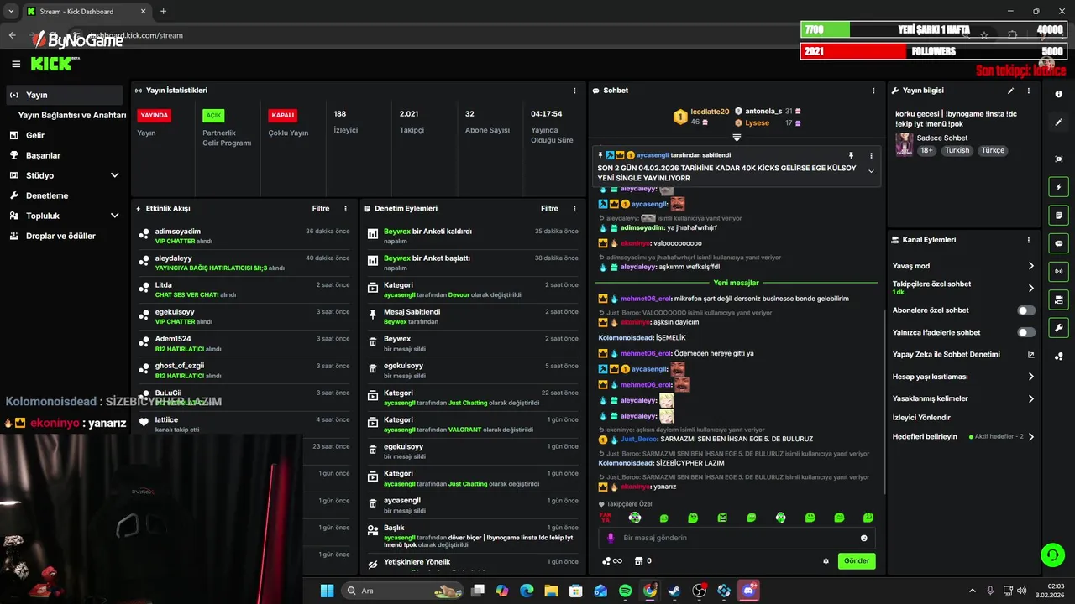This screenshot has width=1075, height=604.
Task: Open the channel points infinity icon
Action: click(612, 561)
